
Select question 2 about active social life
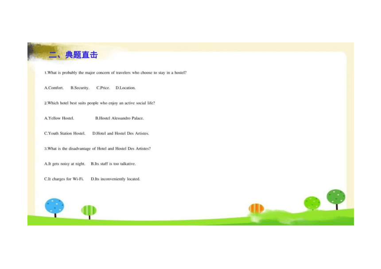pos(100,103)
